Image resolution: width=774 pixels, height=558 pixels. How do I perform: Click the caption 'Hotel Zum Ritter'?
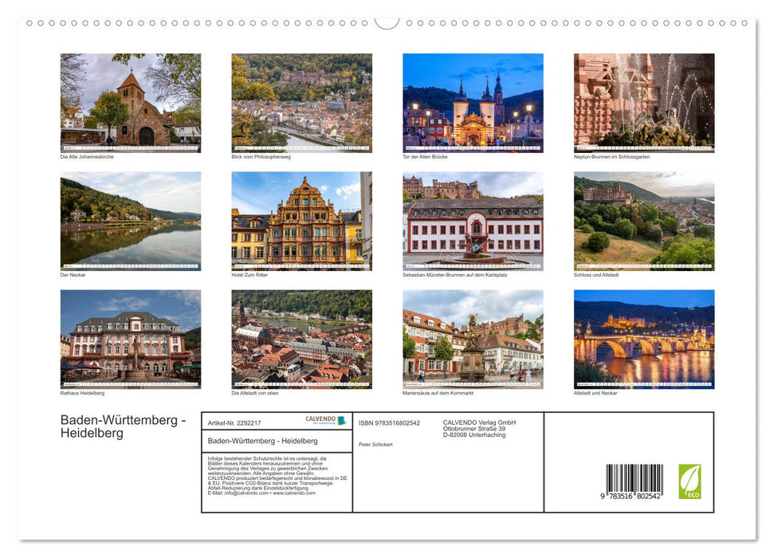click(x=249, y=275)
